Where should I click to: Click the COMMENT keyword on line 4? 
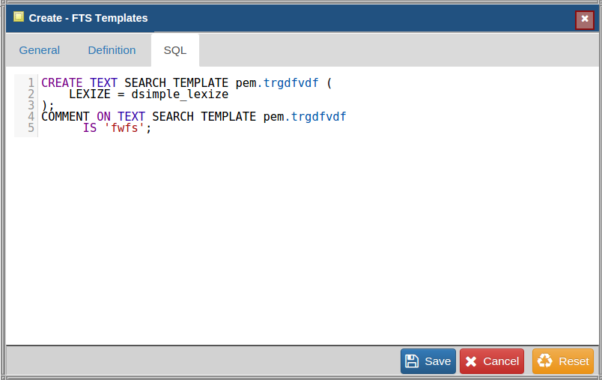[65, 117]
